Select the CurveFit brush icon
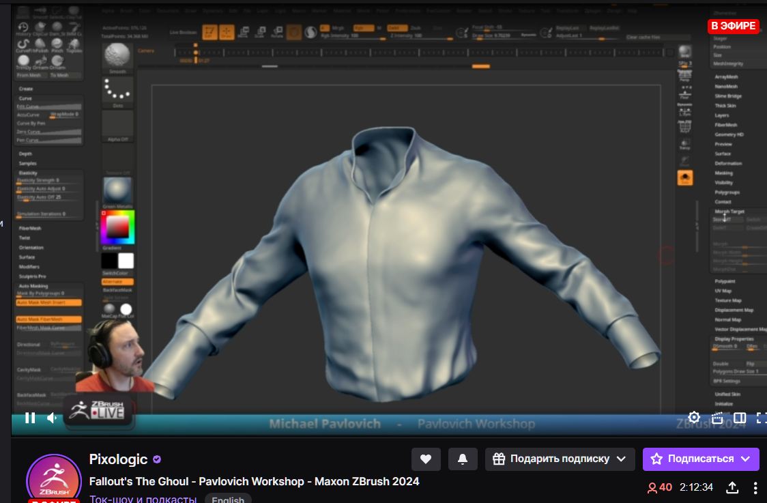Viewport: 767px width, 503px height. pyautogui.click(x=23, y=46)
